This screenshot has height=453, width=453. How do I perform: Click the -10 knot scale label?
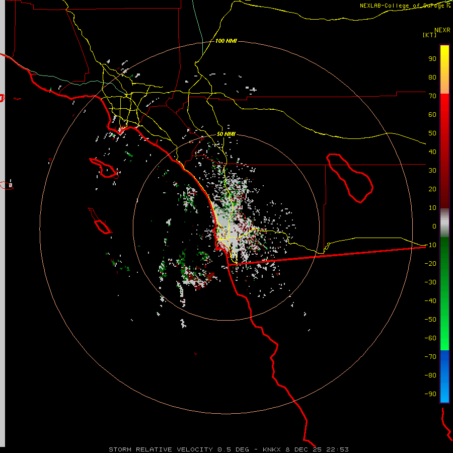(x=430, y=245)
